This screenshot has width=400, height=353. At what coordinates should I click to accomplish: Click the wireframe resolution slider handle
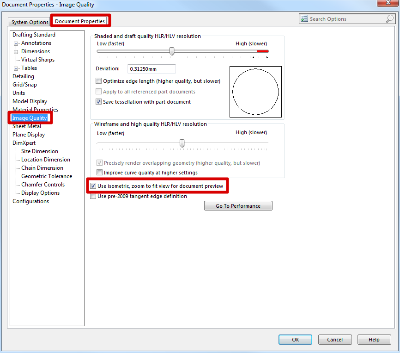(x=182, y=143)
